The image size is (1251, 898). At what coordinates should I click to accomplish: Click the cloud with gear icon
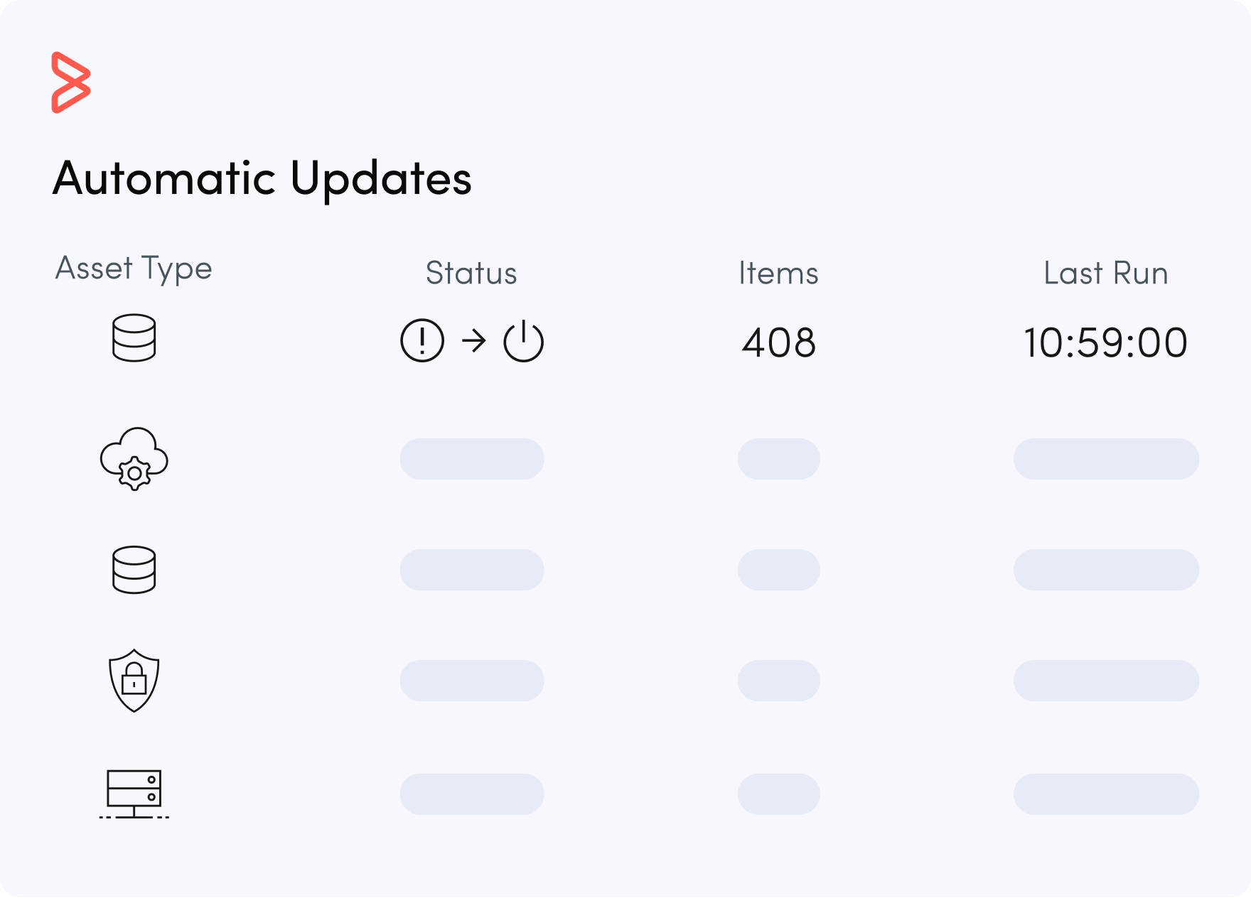(x=134, y=459)
